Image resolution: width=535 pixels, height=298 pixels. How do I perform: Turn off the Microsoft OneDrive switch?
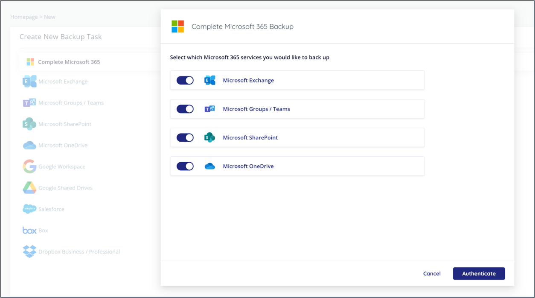(x=185, y=166)
